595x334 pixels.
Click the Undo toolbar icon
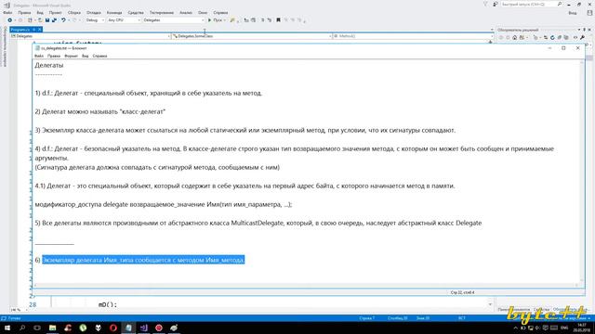tap(63, 20)
